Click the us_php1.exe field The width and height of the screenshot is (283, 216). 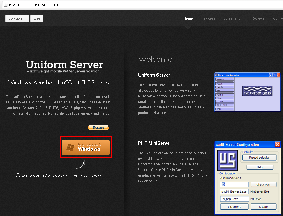tap(234, 199)
